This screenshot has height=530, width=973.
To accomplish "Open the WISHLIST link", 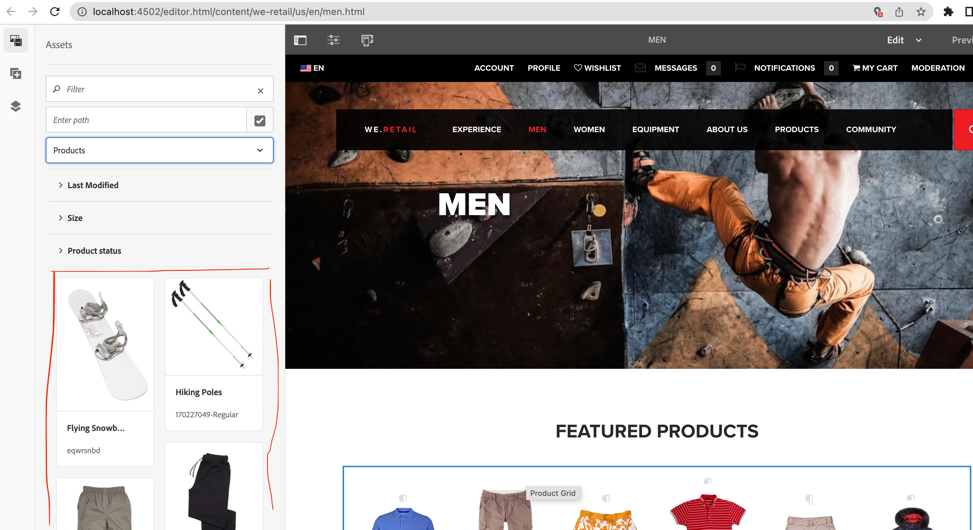I will (x=597, y=68).
